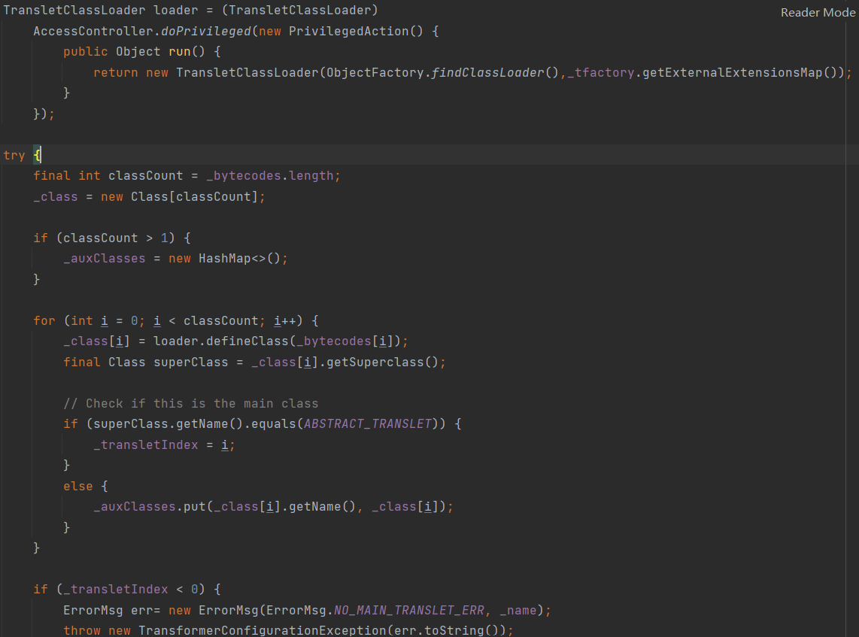Click the 'Check if this is the main class' comment
The width and height of the screenshot is (859, 637).
tap(191, 403)
